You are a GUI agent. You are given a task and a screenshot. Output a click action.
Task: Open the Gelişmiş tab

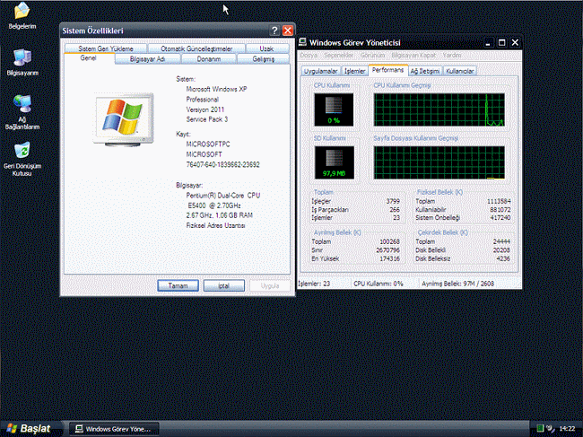pos(263,59)
